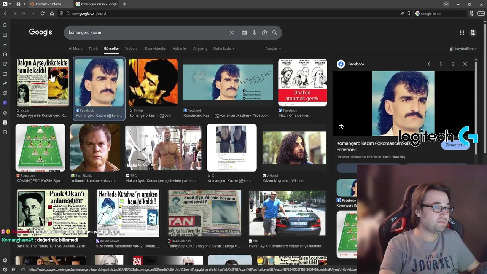The image size is (487, 274).
Task: Open the tracker blocker shield icon
Action: point(61,13)
